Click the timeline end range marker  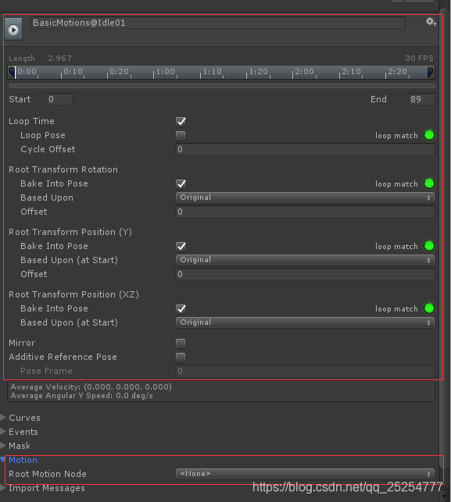click(431, 73)
